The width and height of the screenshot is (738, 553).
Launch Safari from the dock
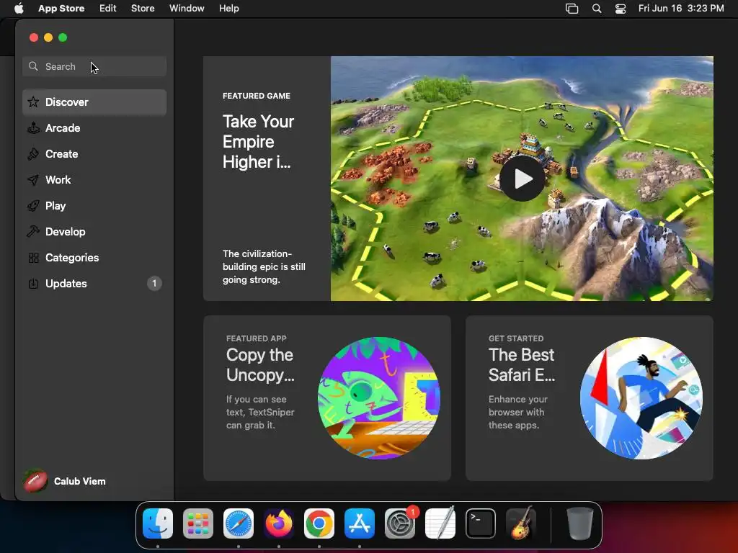coord(239,523)
